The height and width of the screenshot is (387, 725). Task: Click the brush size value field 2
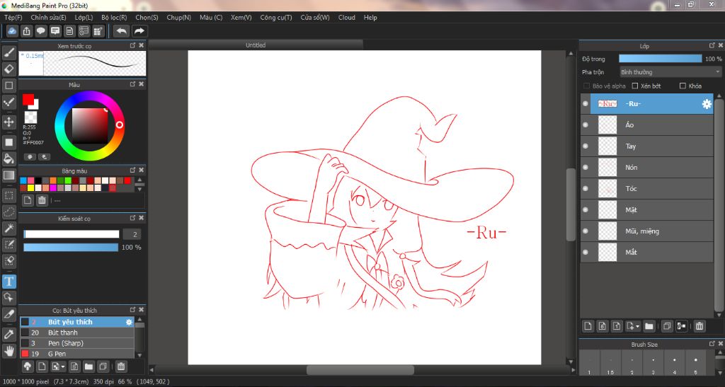(x=132, y=234)
